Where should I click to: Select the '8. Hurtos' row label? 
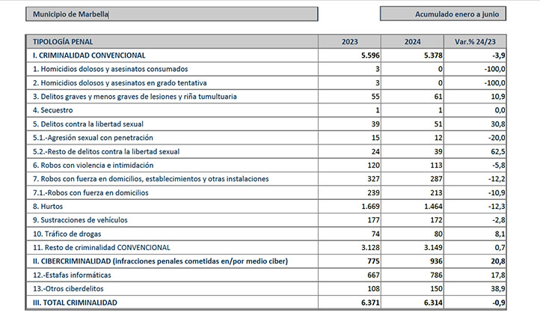(x=48, y=206)
